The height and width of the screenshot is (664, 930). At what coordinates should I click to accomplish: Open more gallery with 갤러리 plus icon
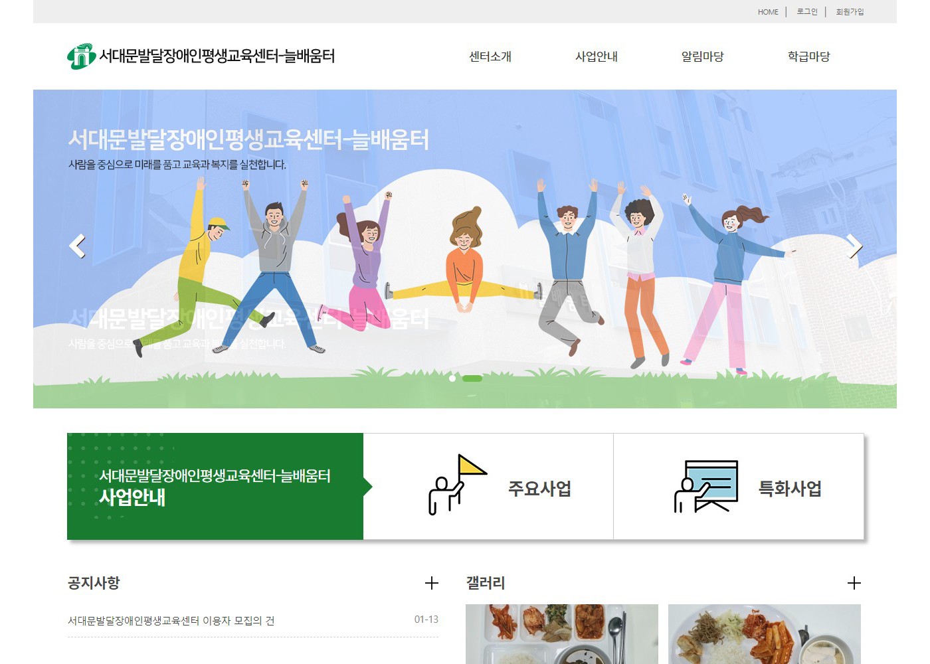pyautogui.click(x=854, y=583)
